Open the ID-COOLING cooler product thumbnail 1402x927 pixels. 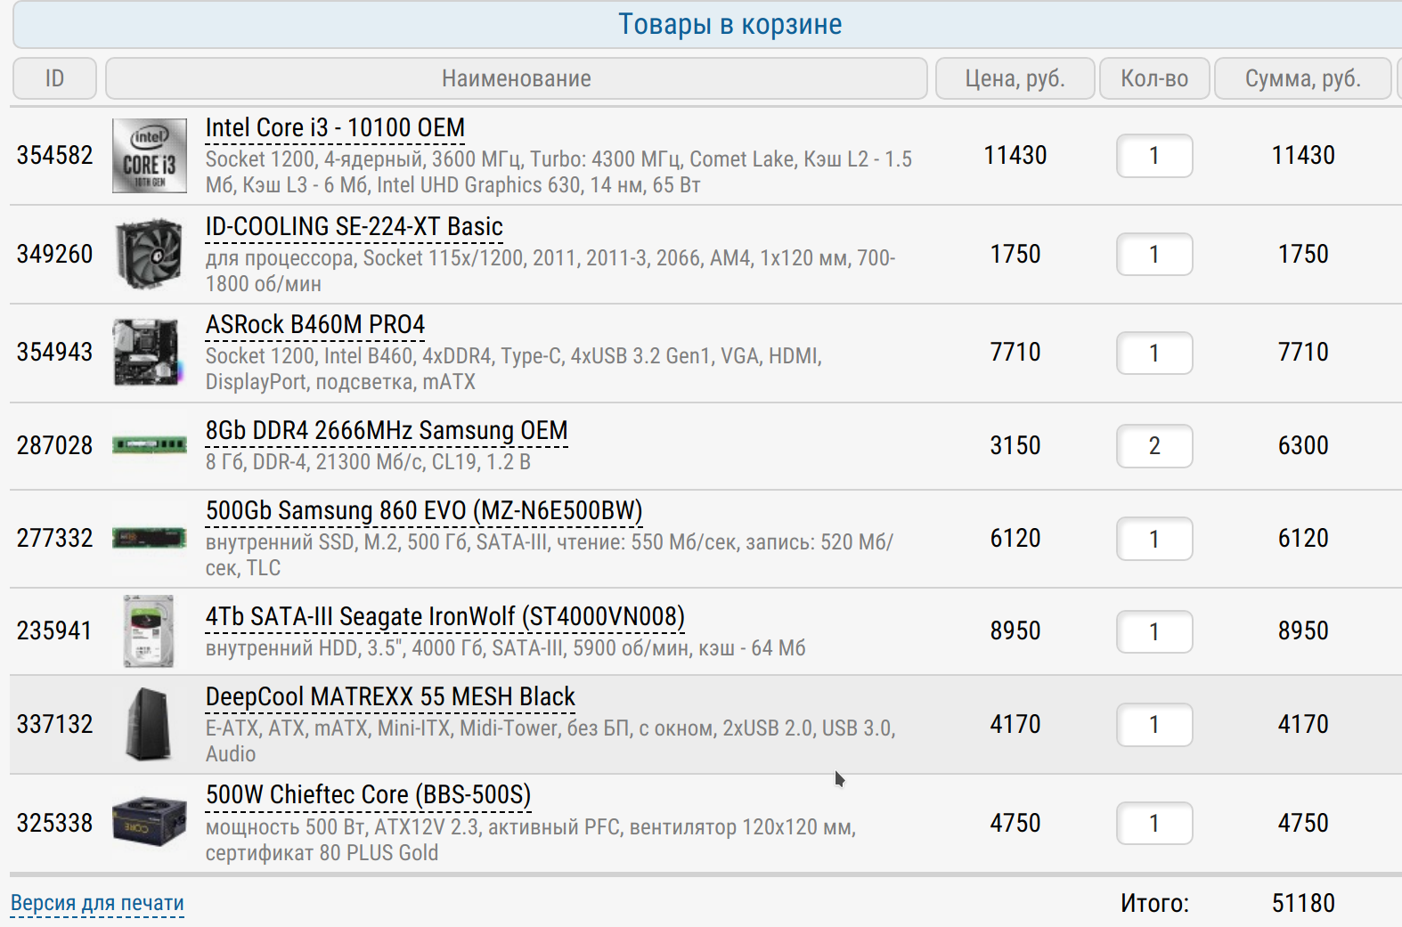pyautogui.click(x=150, y=255)
